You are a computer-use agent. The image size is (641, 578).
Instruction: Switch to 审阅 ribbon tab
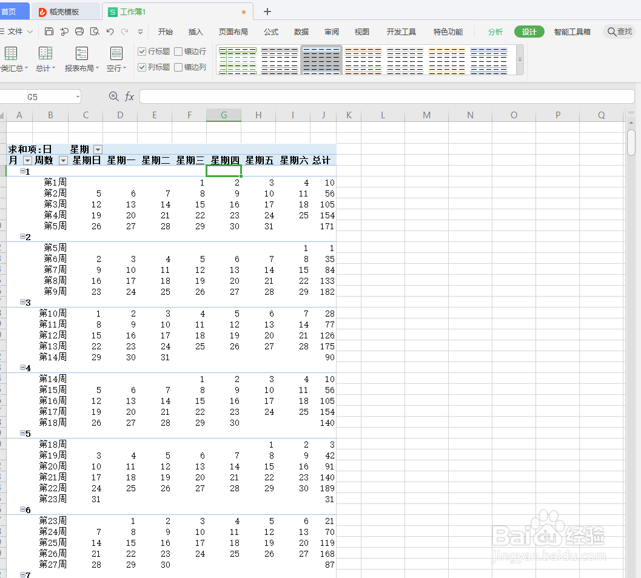(332, 32)
